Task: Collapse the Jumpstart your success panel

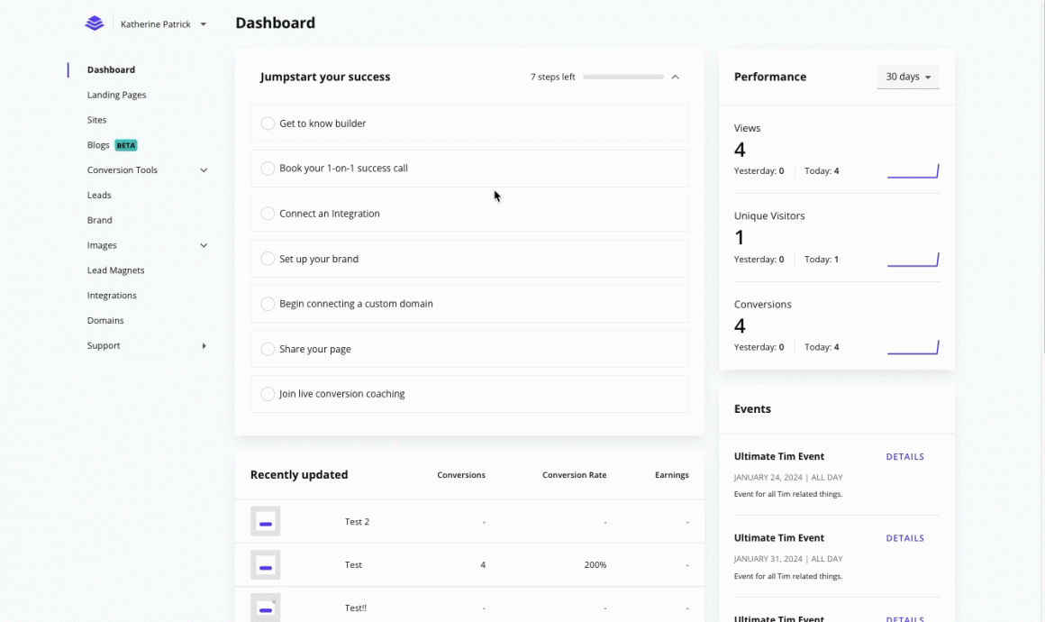Action: coord(675,78)
